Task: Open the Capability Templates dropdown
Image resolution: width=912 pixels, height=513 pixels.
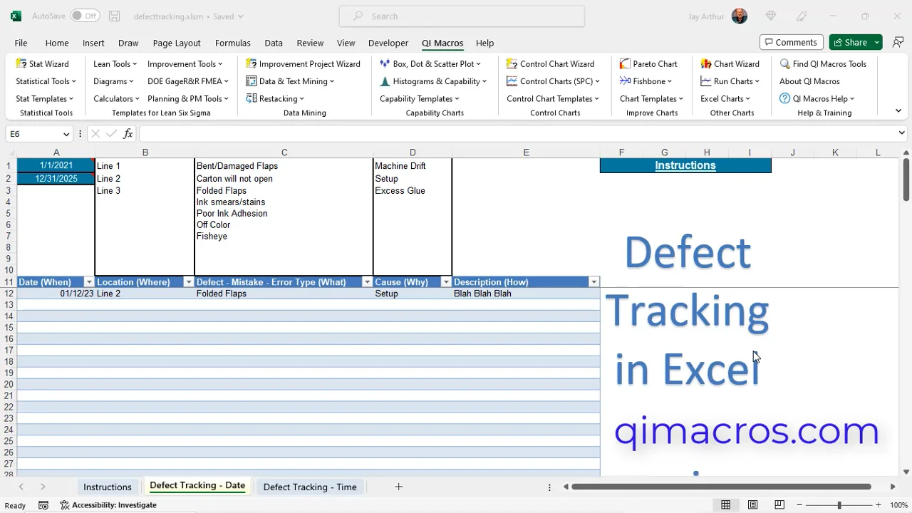Action: tap(420, 98)
